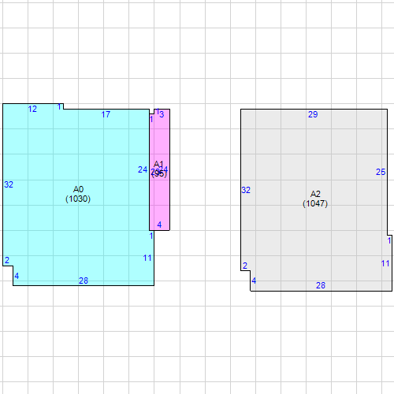The height and width of the screenshot is (394, 394).
Task: Click the "28" dimension on A2's bottom edge
Action: pyautogui.click(x=321, y=285)
